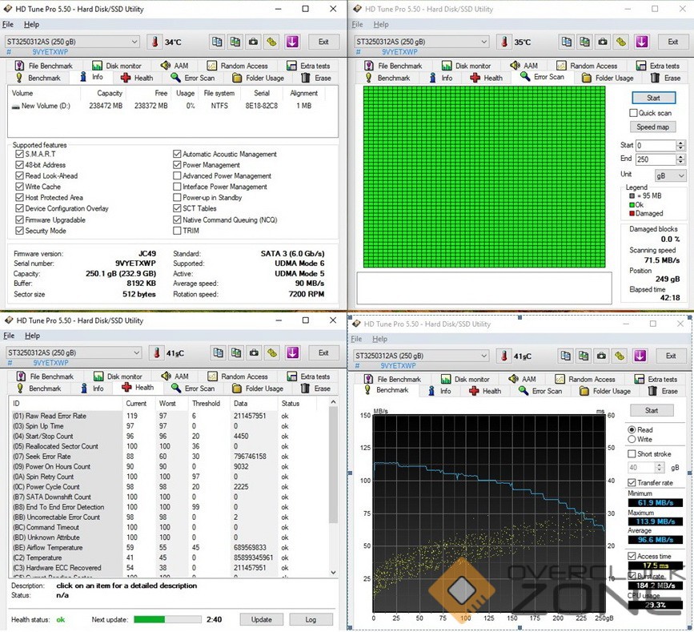Screen dimensions: 694x632
Task: Click the purple down-arrow icon in the Benchmark window
Action: point(641,356)
